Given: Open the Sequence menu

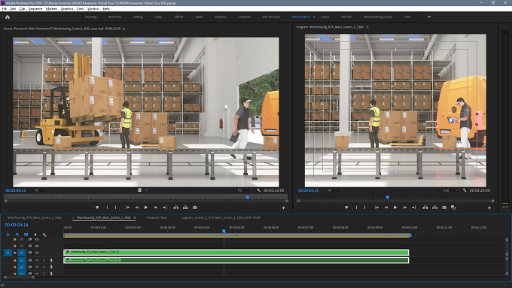Looking at the screenshot, I should click(35, 9).
